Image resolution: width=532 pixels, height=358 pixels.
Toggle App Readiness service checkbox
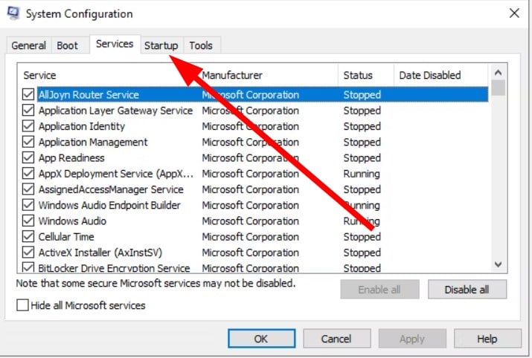28,158
